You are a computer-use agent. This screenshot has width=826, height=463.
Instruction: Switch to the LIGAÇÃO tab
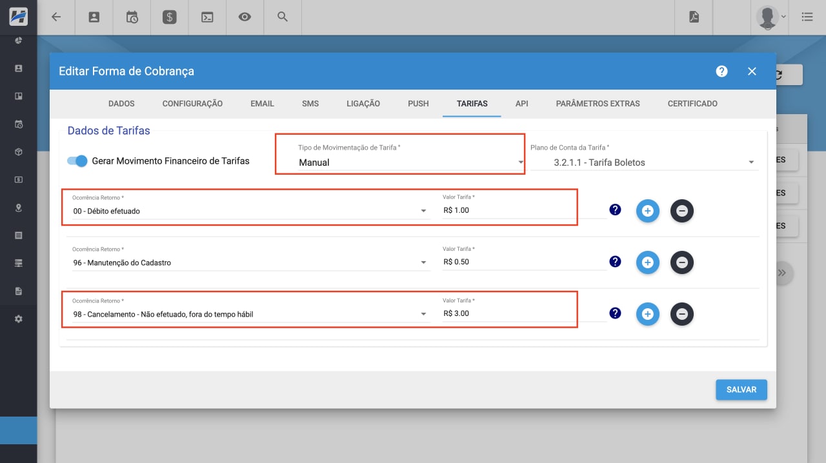[363, 103]
